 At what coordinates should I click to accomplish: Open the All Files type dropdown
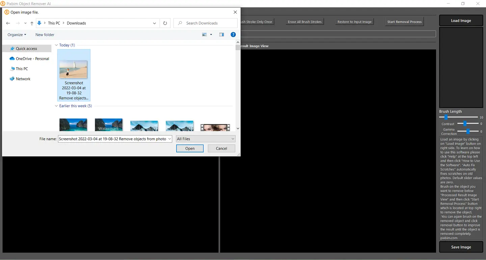(206, 139)
